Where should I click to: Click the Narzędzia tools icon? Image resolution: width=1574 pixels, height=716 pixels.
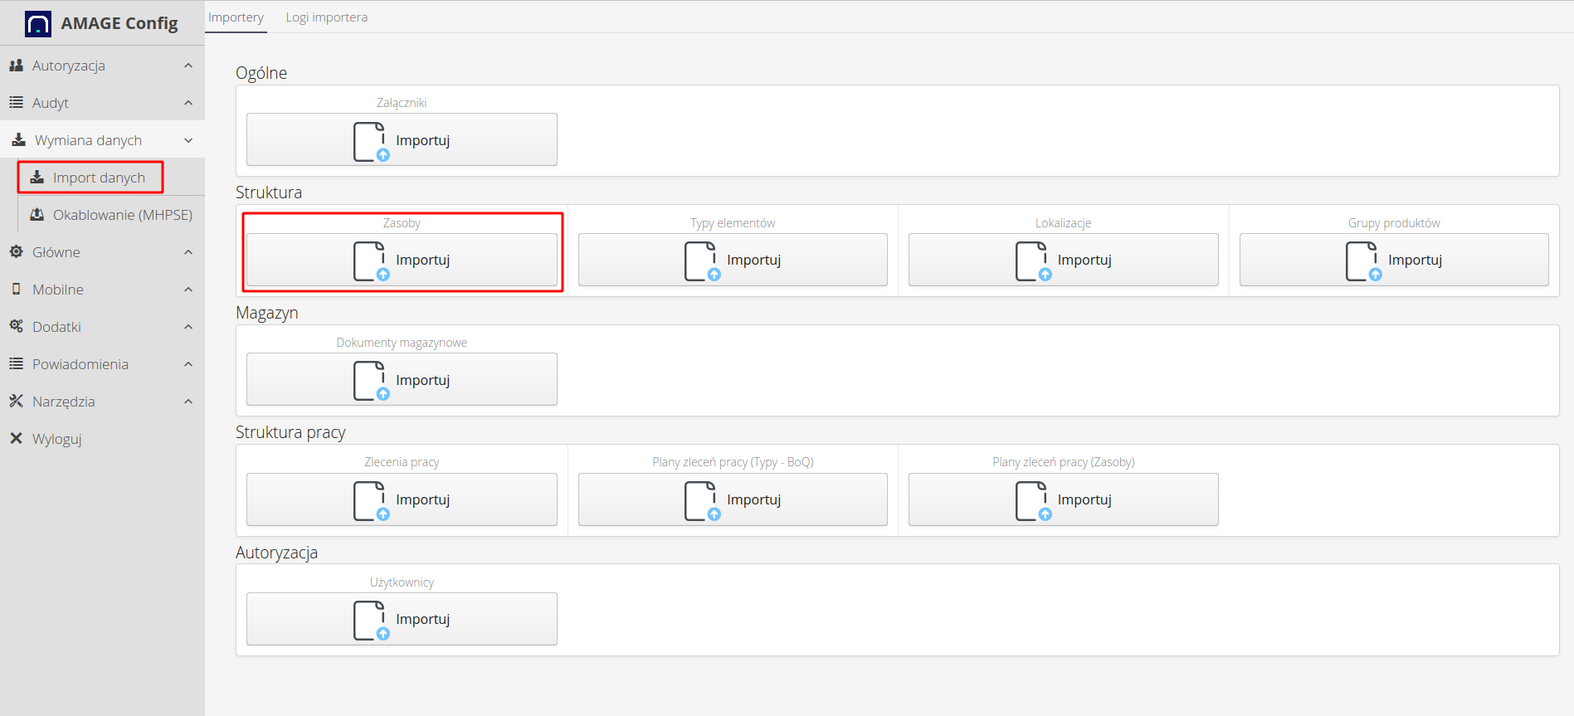[16, 401]
